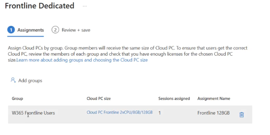Image resolution: width=270 pixels, height=135 pixels.
Task: Delete the W365 Frontline Users assignment
Action: click(x=242, y=115)
